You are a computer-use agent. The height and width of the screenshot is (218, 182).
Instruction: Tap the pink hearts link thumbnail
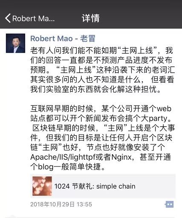point(42,186)
